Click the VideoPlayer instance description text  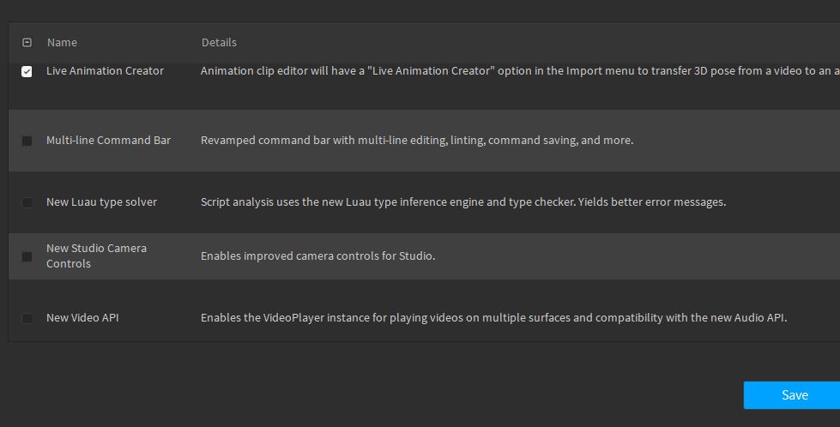(494, 317)
